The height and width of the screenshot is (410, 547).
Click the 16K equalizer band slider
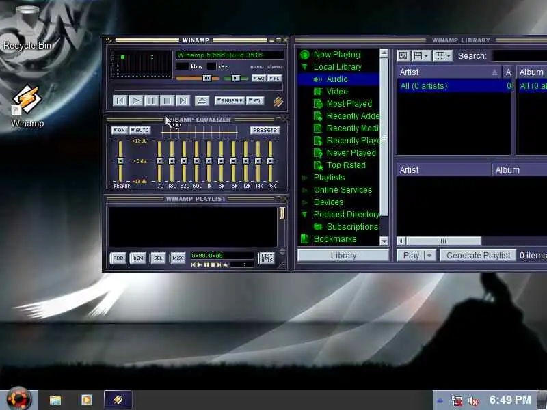(270, 161)
